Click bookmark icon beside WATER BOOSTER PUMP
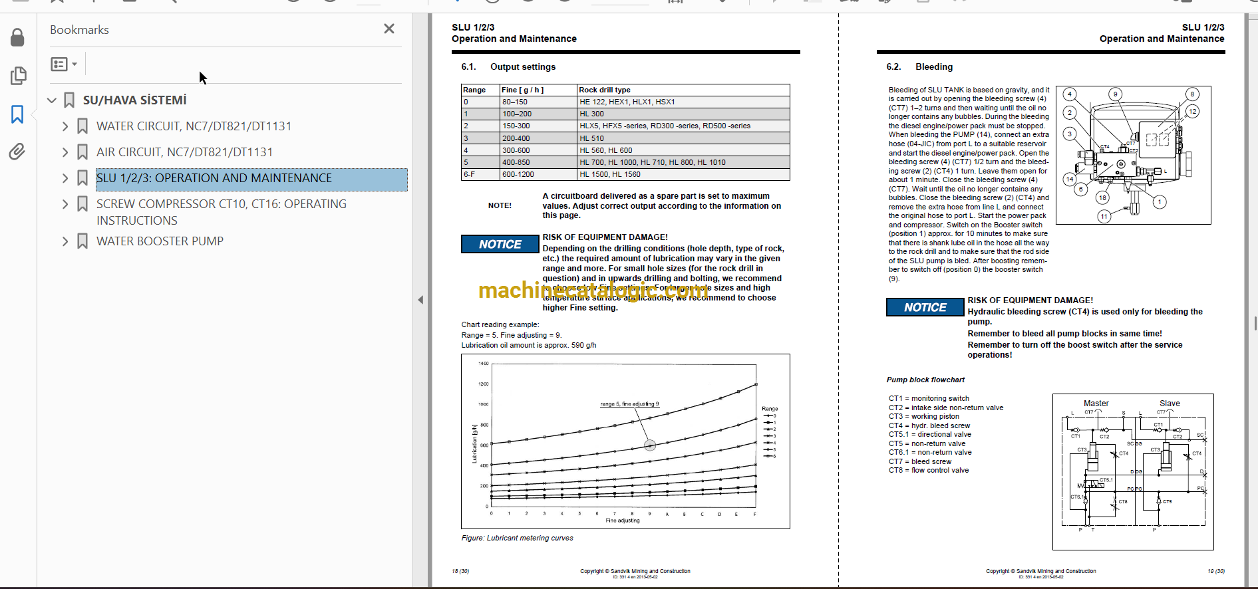 (x=82, y=241)
